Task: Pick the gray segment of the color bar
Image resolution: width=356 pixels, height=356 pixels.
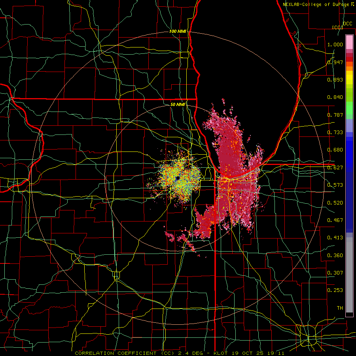Action: click(349, 275)
